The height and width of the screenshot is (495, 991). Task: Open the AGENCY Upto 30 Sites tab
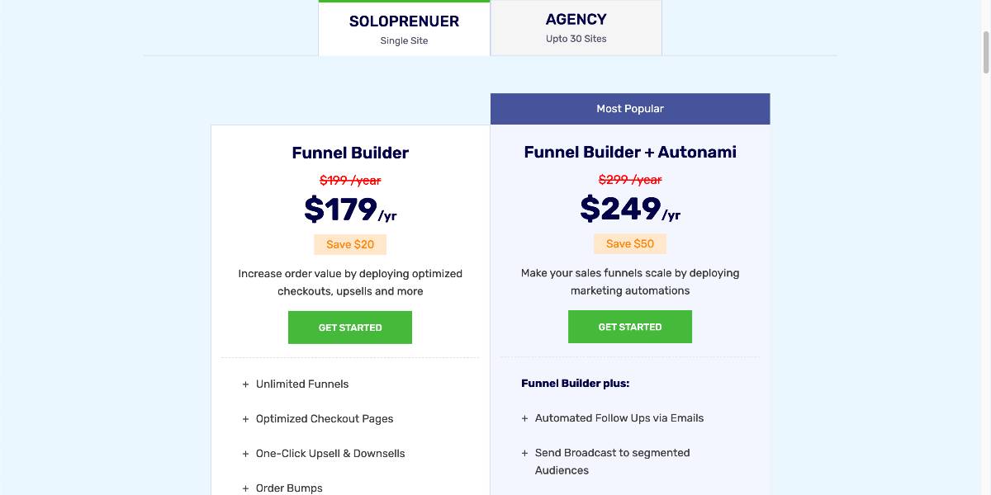click(x=576, y=27)
